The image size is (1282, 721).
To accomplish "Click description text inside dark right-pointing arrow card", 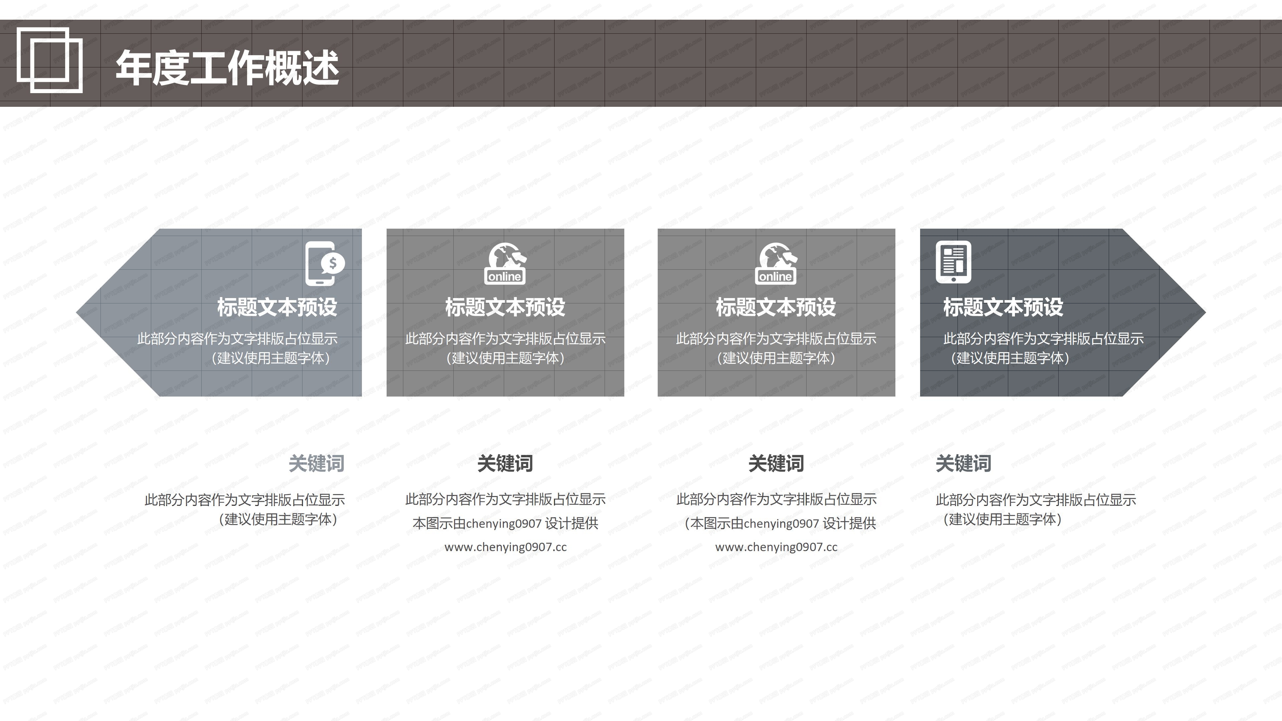I will [x=1044, y=348].
